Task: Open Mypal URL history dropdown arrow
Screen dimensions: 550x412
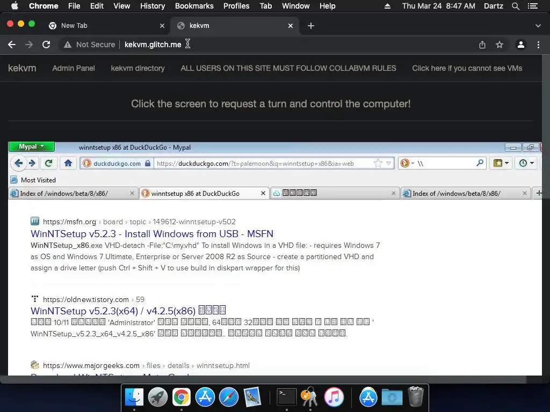Action: [x=389, y=163]
